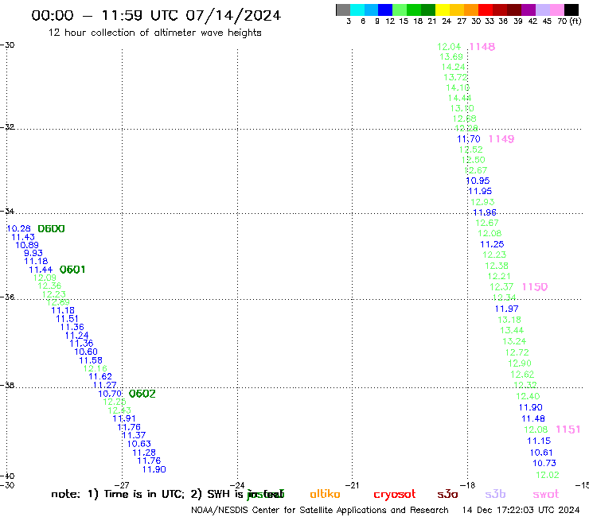
Task: Select the green reading 12.89
Action: point(58,302)
